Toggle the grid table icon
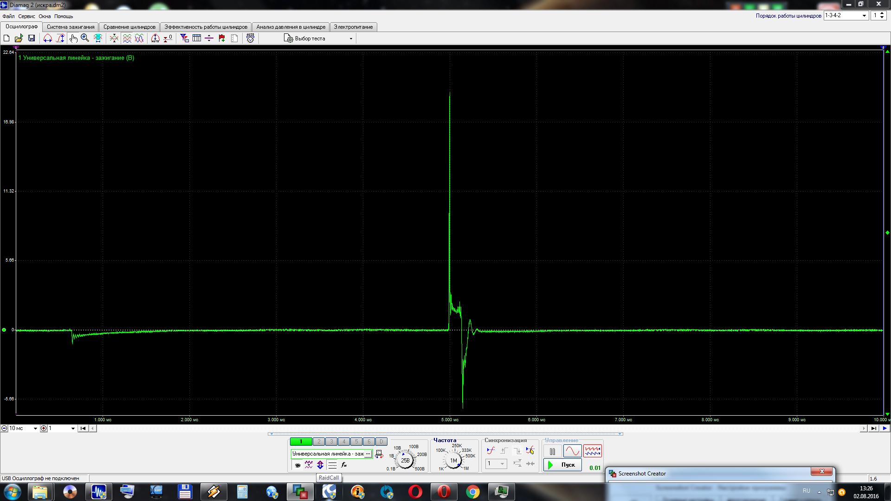Viewport: 891px width, 501px height. pos(197,39)
